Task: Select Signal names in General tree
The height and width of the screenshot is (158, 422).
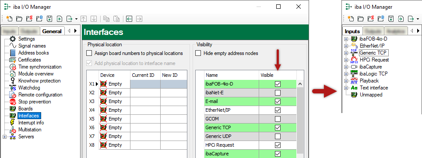Action: pos(32,46)
